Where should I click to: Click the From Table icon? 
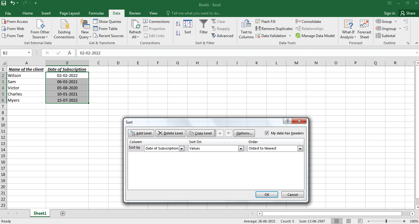point(96,29)
